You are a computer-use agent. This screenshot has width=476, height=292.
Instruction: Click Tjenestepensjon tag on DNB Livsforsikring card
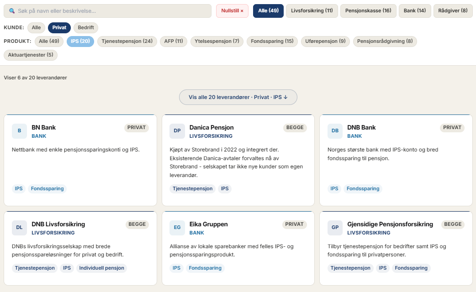(35, 268)
